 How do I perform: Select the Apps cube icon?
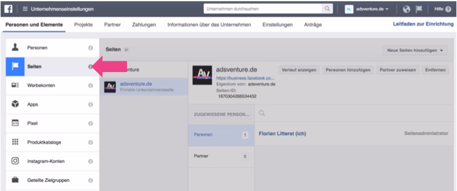pyautogui.click(x=15, y=104)
